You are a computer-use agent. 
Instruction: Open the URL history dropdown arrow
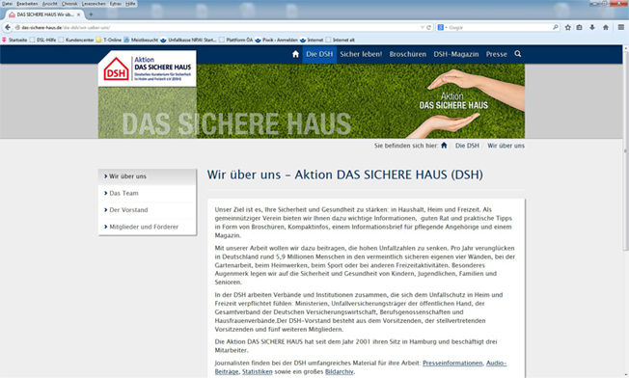pos(422,28)
